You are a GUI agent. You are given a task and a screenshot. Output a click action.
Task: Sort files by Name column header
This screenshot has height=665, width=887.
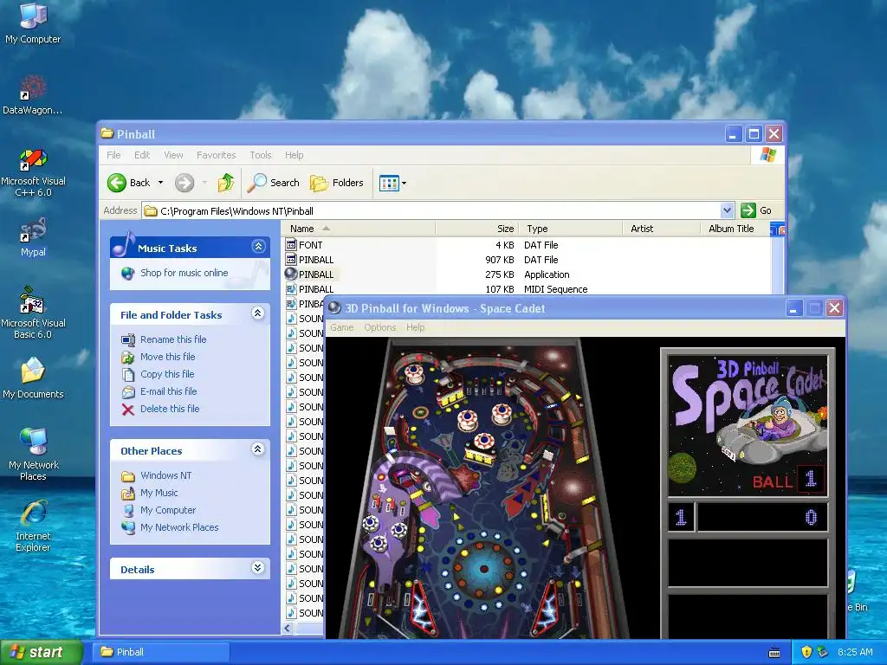point(359,229)
